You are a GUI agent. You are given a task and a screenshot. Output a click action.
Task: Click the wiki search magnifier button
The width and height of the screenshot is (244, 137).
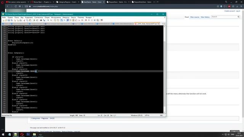(x=238, y=17)
